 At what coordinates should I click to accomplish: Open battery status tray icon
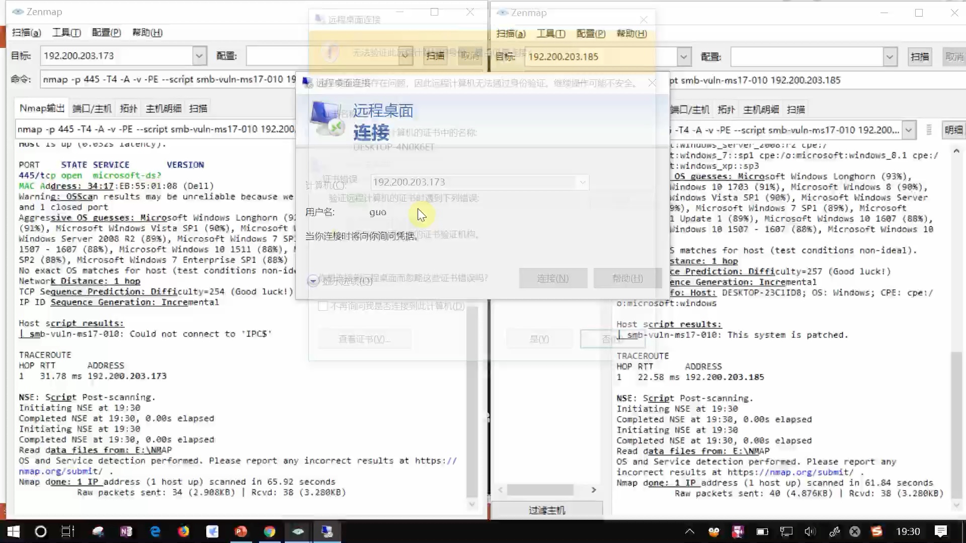tap(762, 531)
